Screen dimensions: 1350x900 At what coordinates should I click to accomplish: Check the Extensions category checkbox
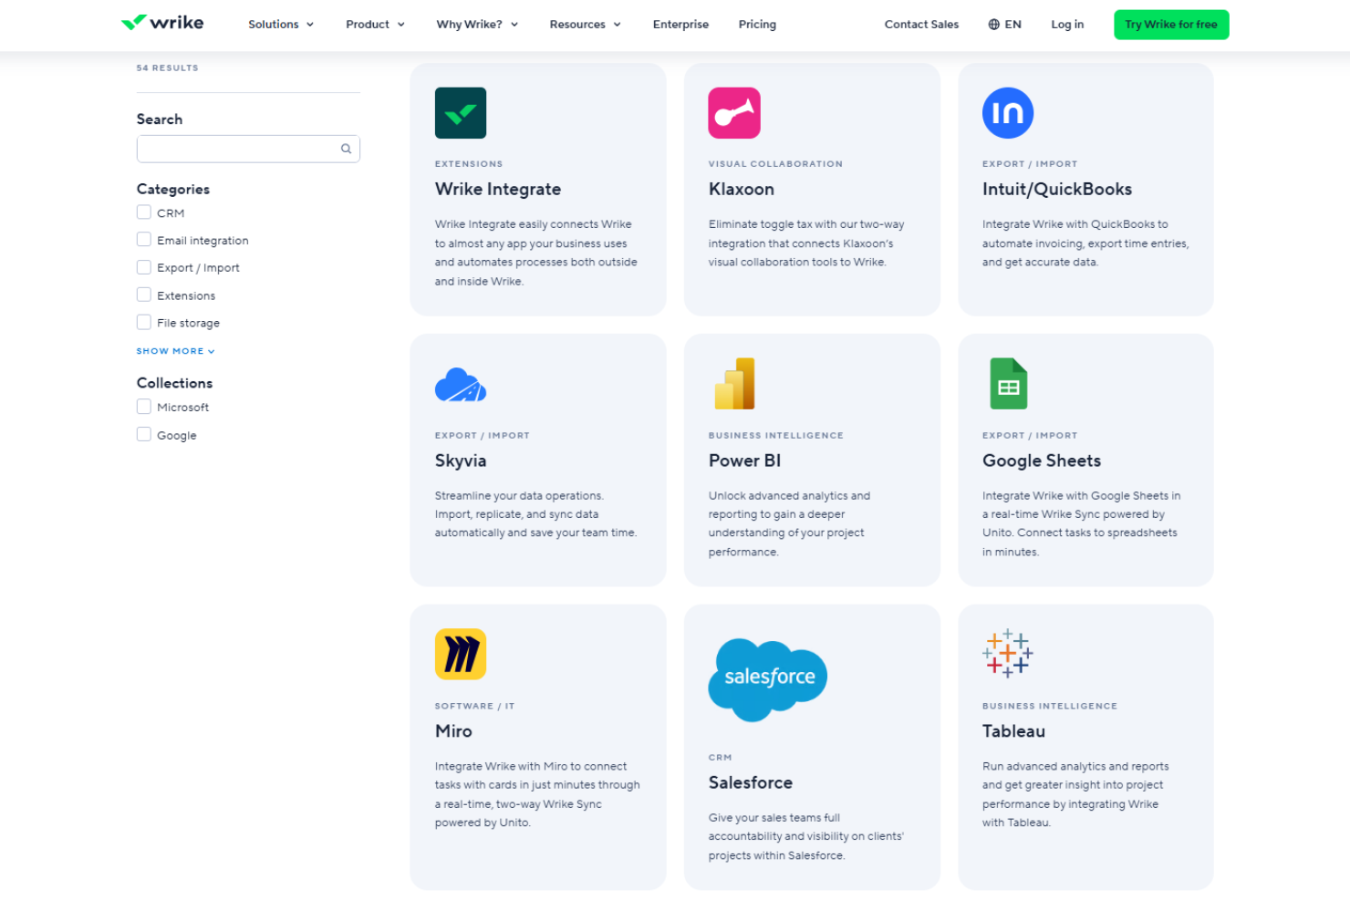click(x=144, y=295)
